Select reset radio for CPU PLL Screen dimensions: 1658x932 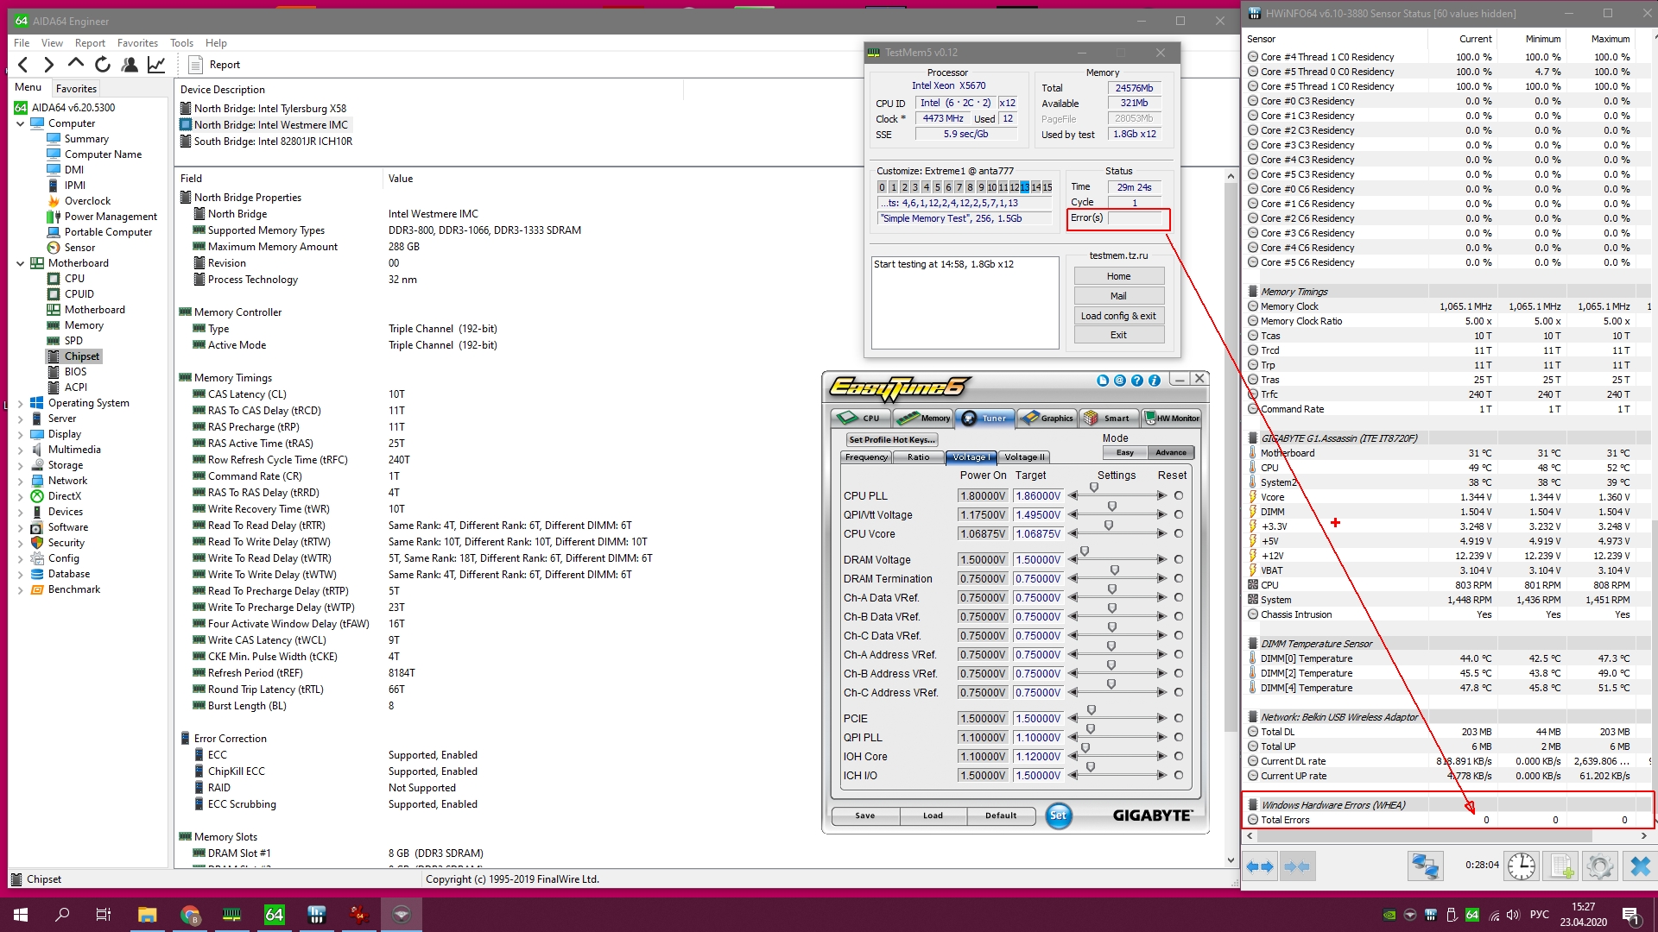1178,495
